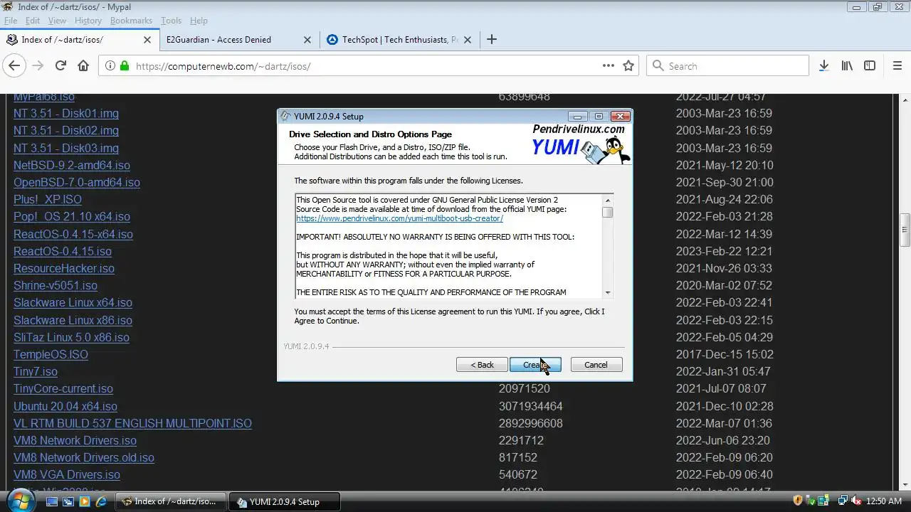Open ReactOS-0.4.15-x64.iso link

click(73, 234)
